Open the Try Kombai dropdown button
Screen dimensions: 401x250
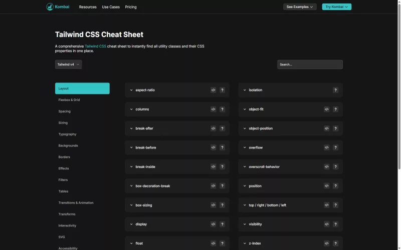pos(336,7)
